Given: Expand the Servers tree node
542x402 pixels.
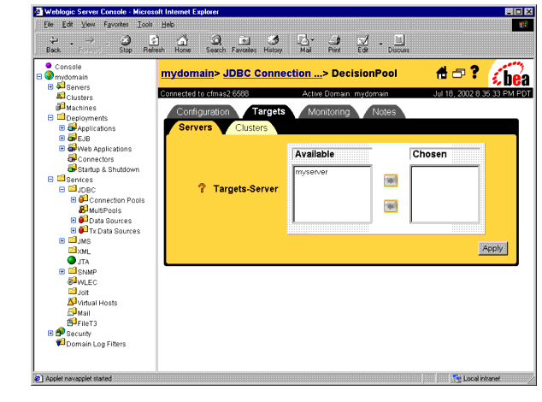Looking at the screenshot, I should pos(50,86).
